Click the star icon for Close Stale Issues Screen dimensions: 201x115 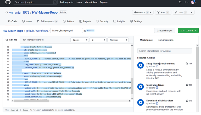point(187,85)
